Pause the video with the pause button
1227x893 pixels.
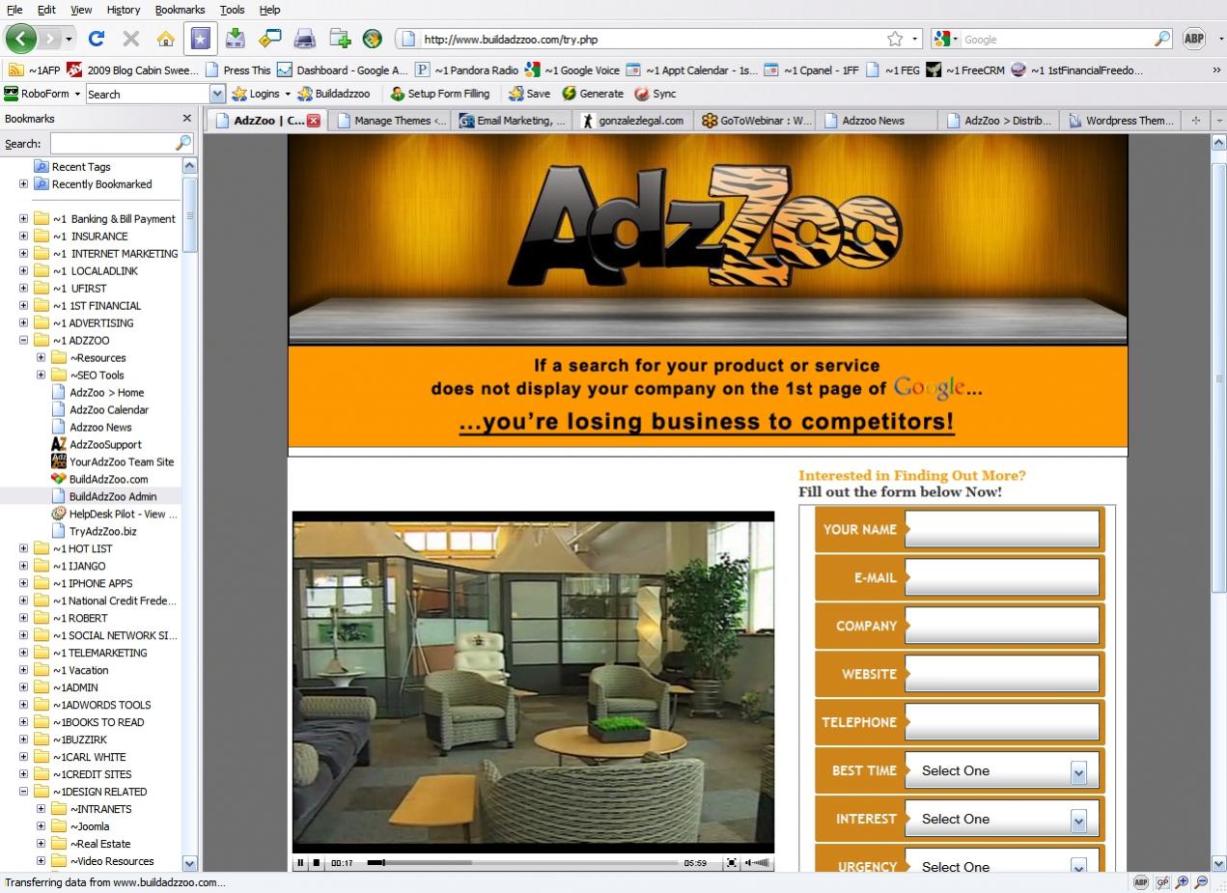[300, 863]
